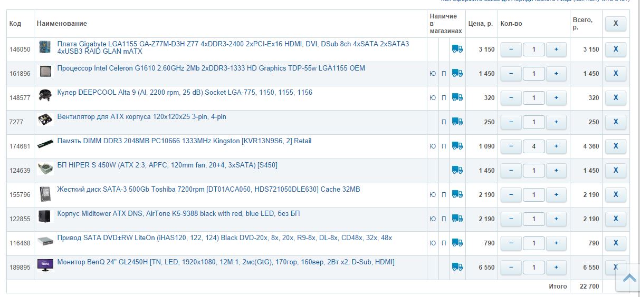Click quantity input for HIPER S 450W
Image resolution: width=640 pixels, height=297 pixels.
(x=533, y=171)
